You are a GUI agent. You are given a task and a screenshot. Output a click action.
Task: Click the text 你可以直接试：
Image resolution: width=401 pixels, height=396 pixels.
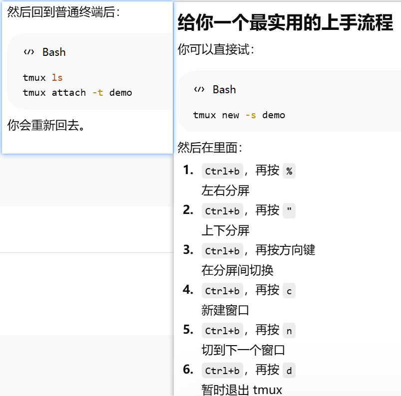(x=217, y=49)
